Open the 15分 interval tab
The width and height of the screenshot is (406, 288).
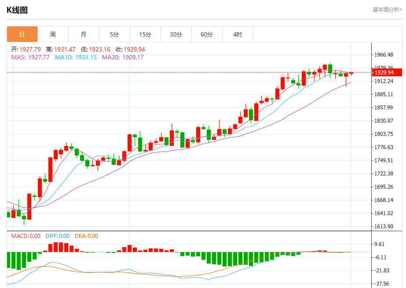point(145,34)
